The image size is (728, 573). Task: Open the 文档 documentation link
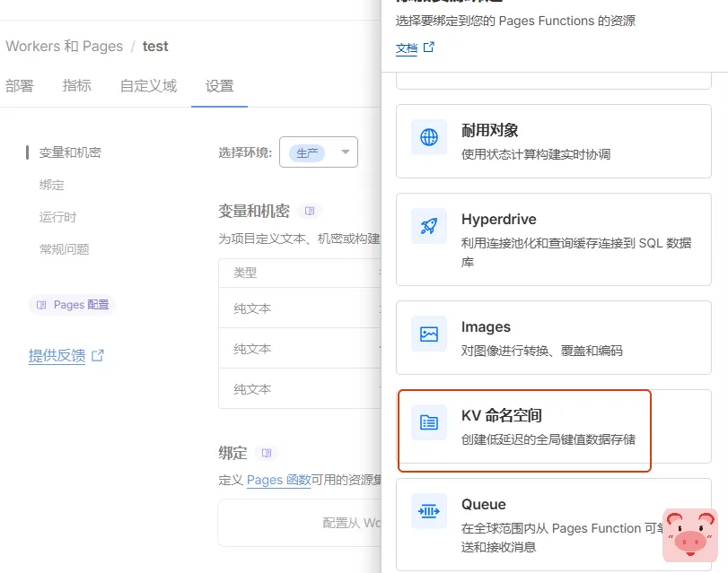click(407, 48)
